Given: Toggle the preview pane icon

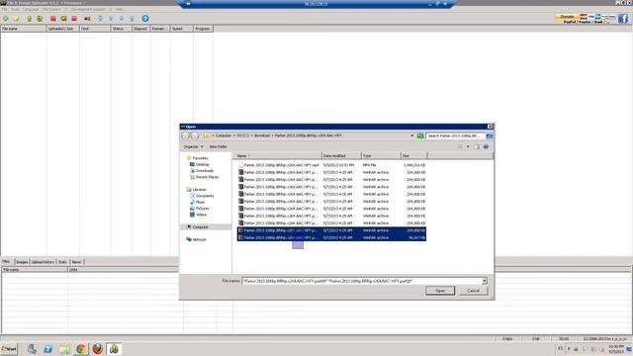Looking at the screenshot, I should coord(477,147).
